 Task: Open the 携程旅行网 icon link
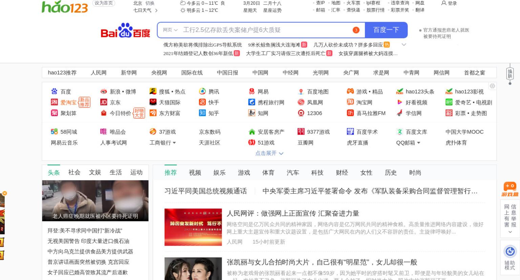(x=252, y=102)
